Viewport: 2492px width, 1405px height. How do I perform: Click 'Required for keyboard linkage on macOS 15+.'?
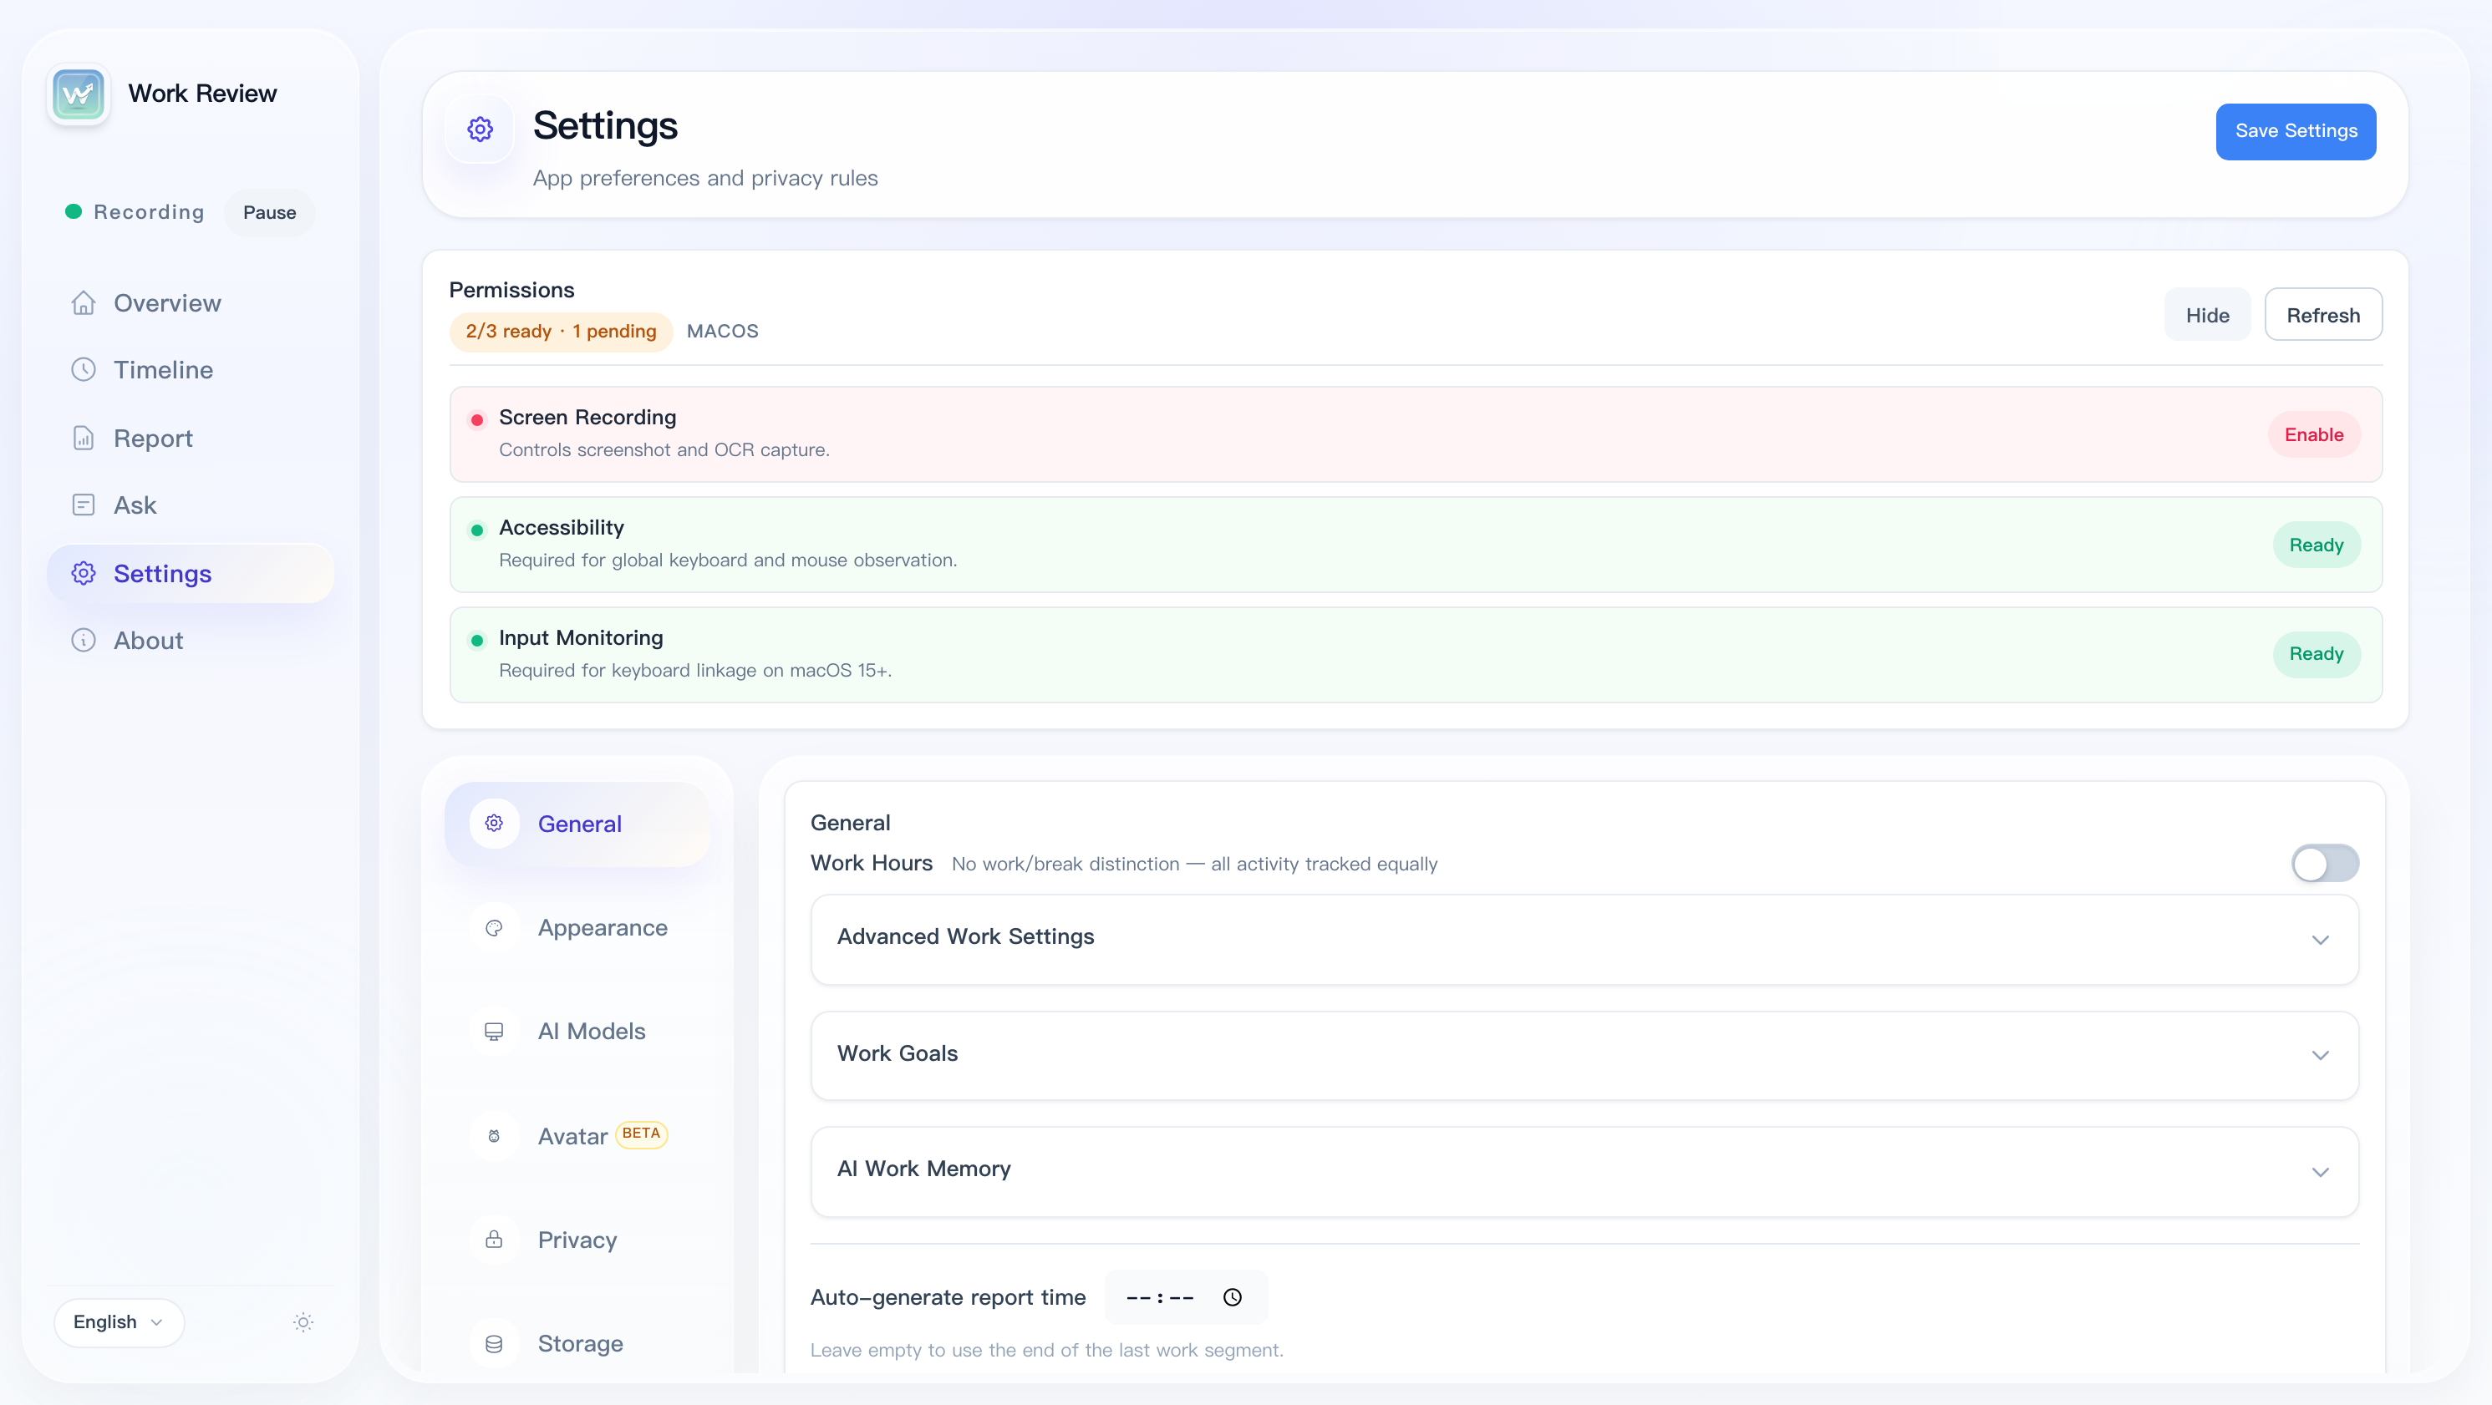pyautogui.click(x=695, y=670)
